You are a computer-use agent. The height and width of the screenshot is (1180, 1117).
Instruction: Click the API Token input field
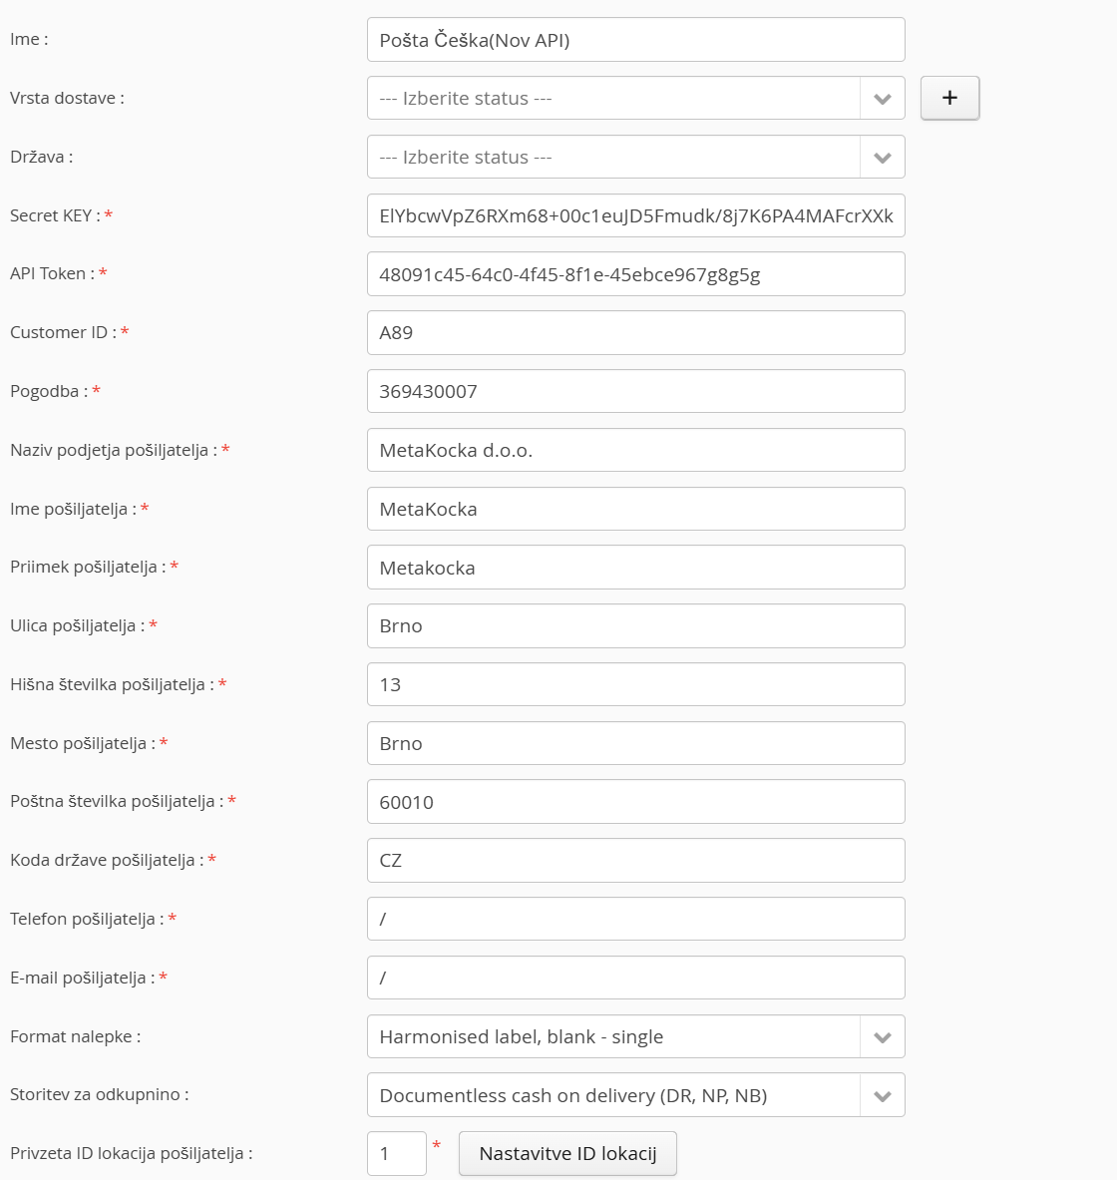[636, 274]
